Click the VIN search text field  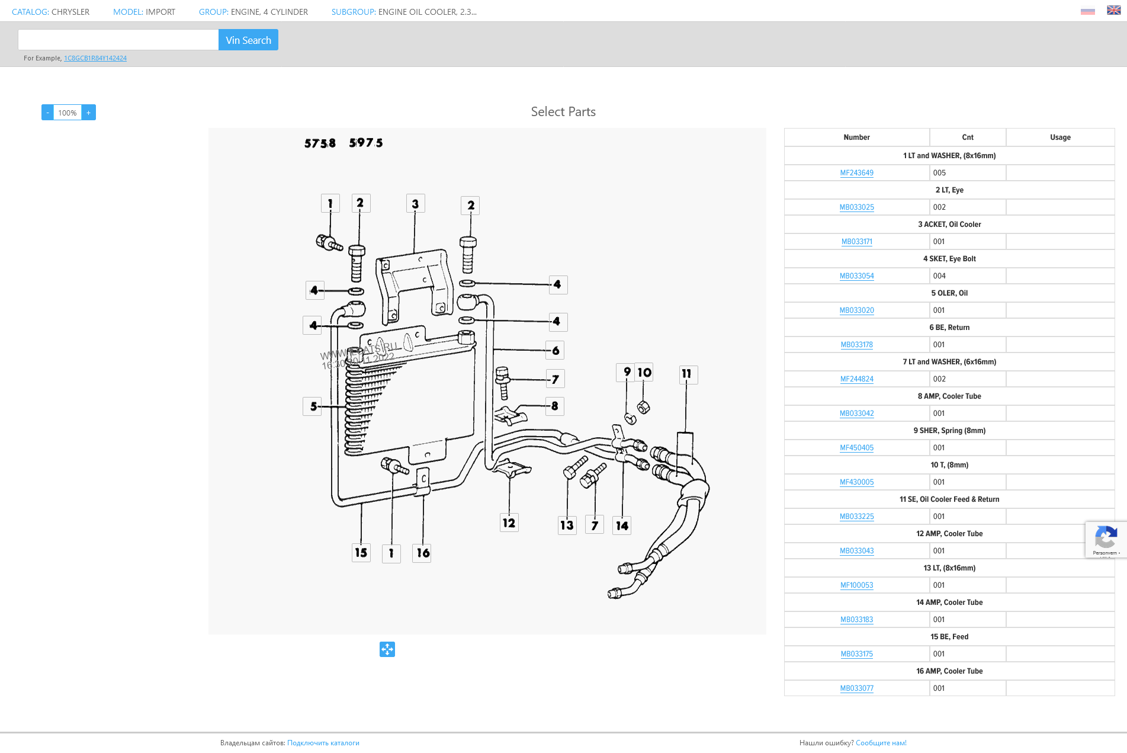tap(118, 40)
